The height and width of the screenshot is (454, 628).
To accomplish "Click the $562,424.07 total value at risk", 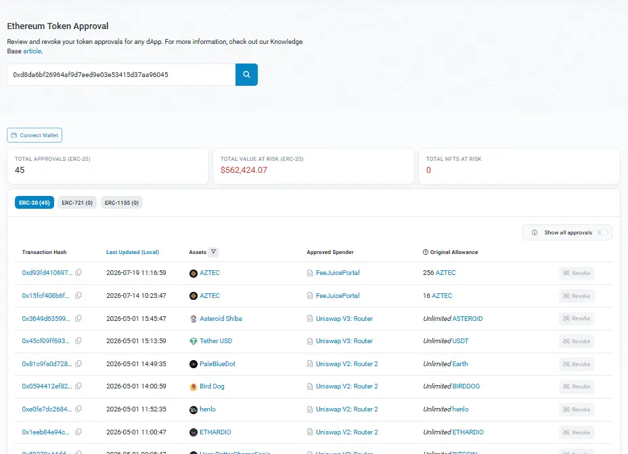I will (244, 170).
